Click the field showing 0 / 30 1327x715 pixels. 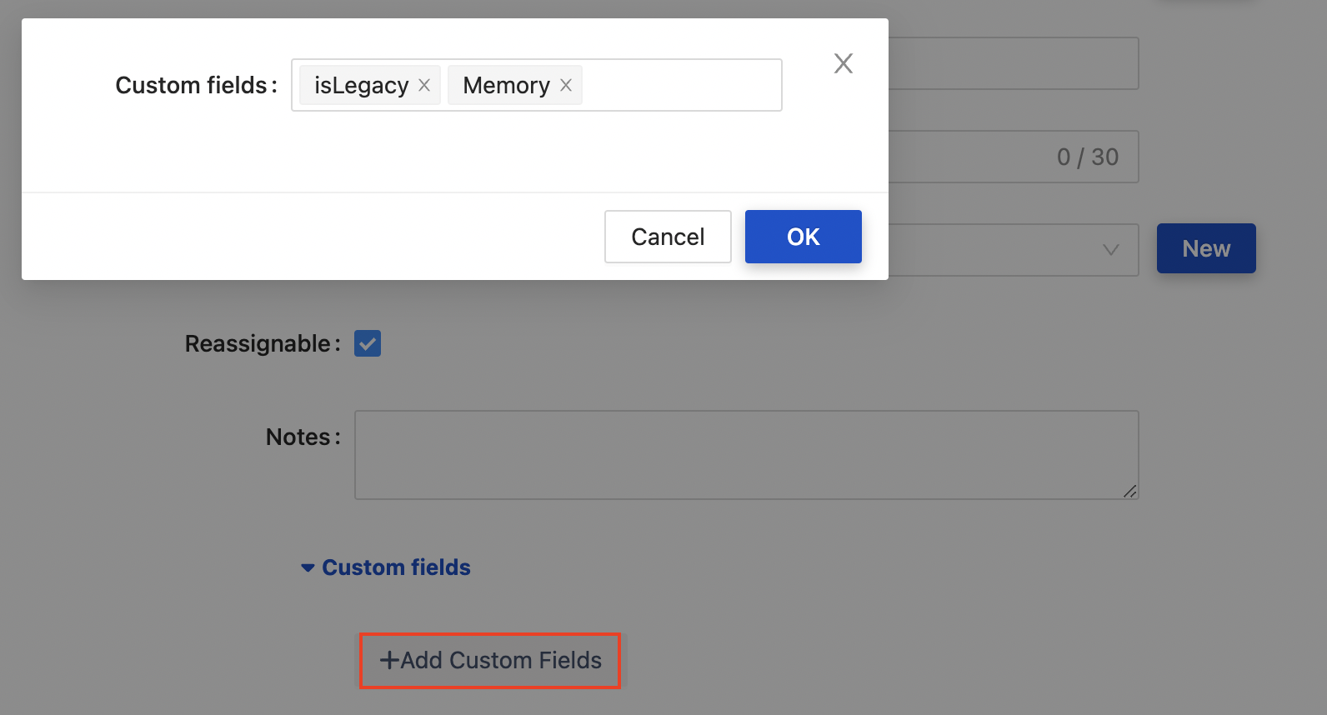click(x=1013, y=157)
